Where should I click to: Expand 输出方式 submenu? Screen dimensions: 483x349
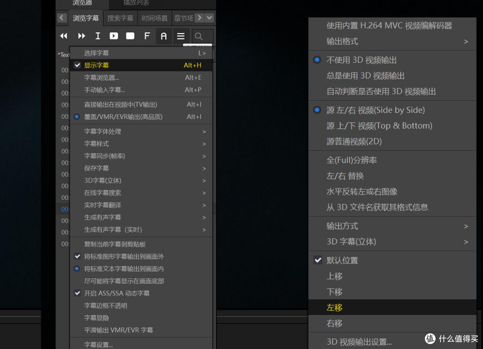(x=393, y=226)
